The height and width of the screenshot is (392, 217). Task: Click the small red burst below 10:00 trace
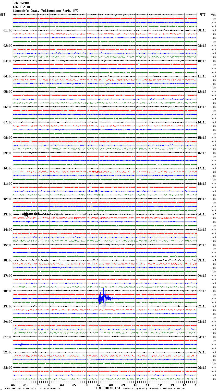tap(96, 172)
